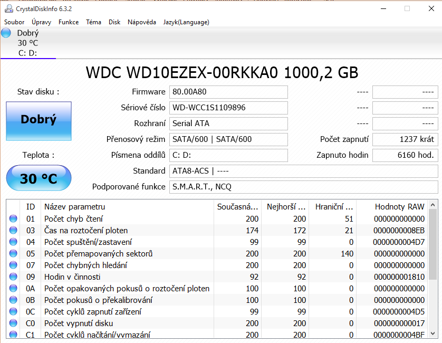Click the scroll down arrow of SMART list

[433, 334]
